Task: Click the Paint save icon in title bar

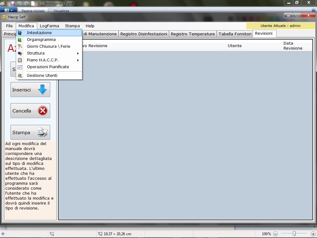Action: (x=13, y=3)
